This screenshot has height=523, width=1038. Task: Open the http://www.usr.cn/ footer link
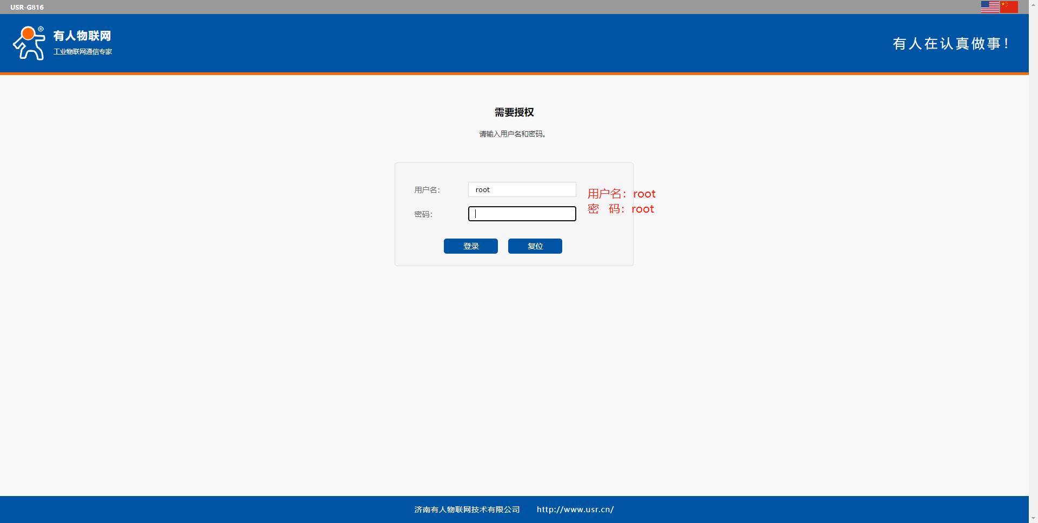[x=575, y=510]
